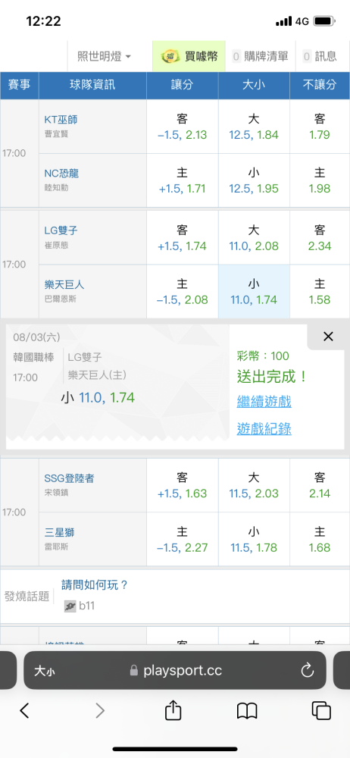
Task: Close the bet confirmation panel with X
Action: click(x=328, y=337)
